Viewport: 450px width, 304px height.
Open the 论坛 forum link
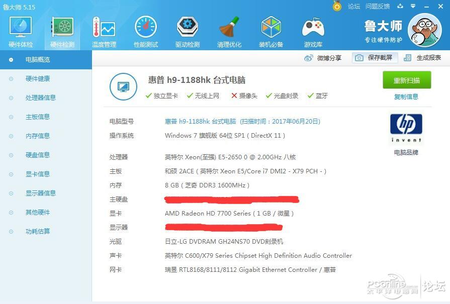click(x=353, y=7)
